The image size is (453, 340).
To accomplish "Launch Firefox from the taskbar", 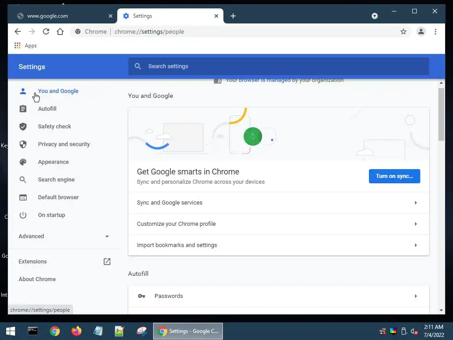I will point(76,331).
